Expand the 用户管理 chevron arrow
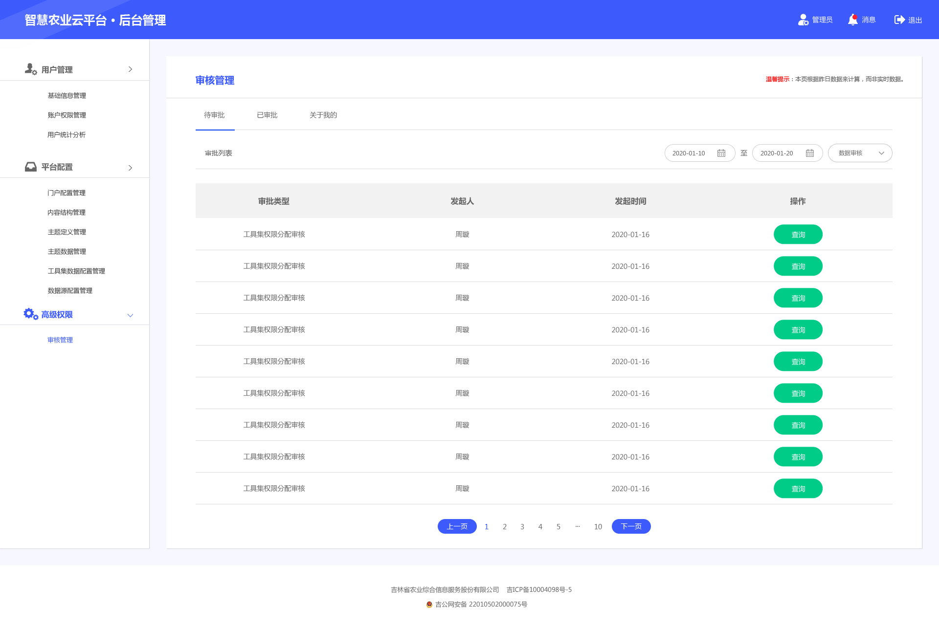 130,69
